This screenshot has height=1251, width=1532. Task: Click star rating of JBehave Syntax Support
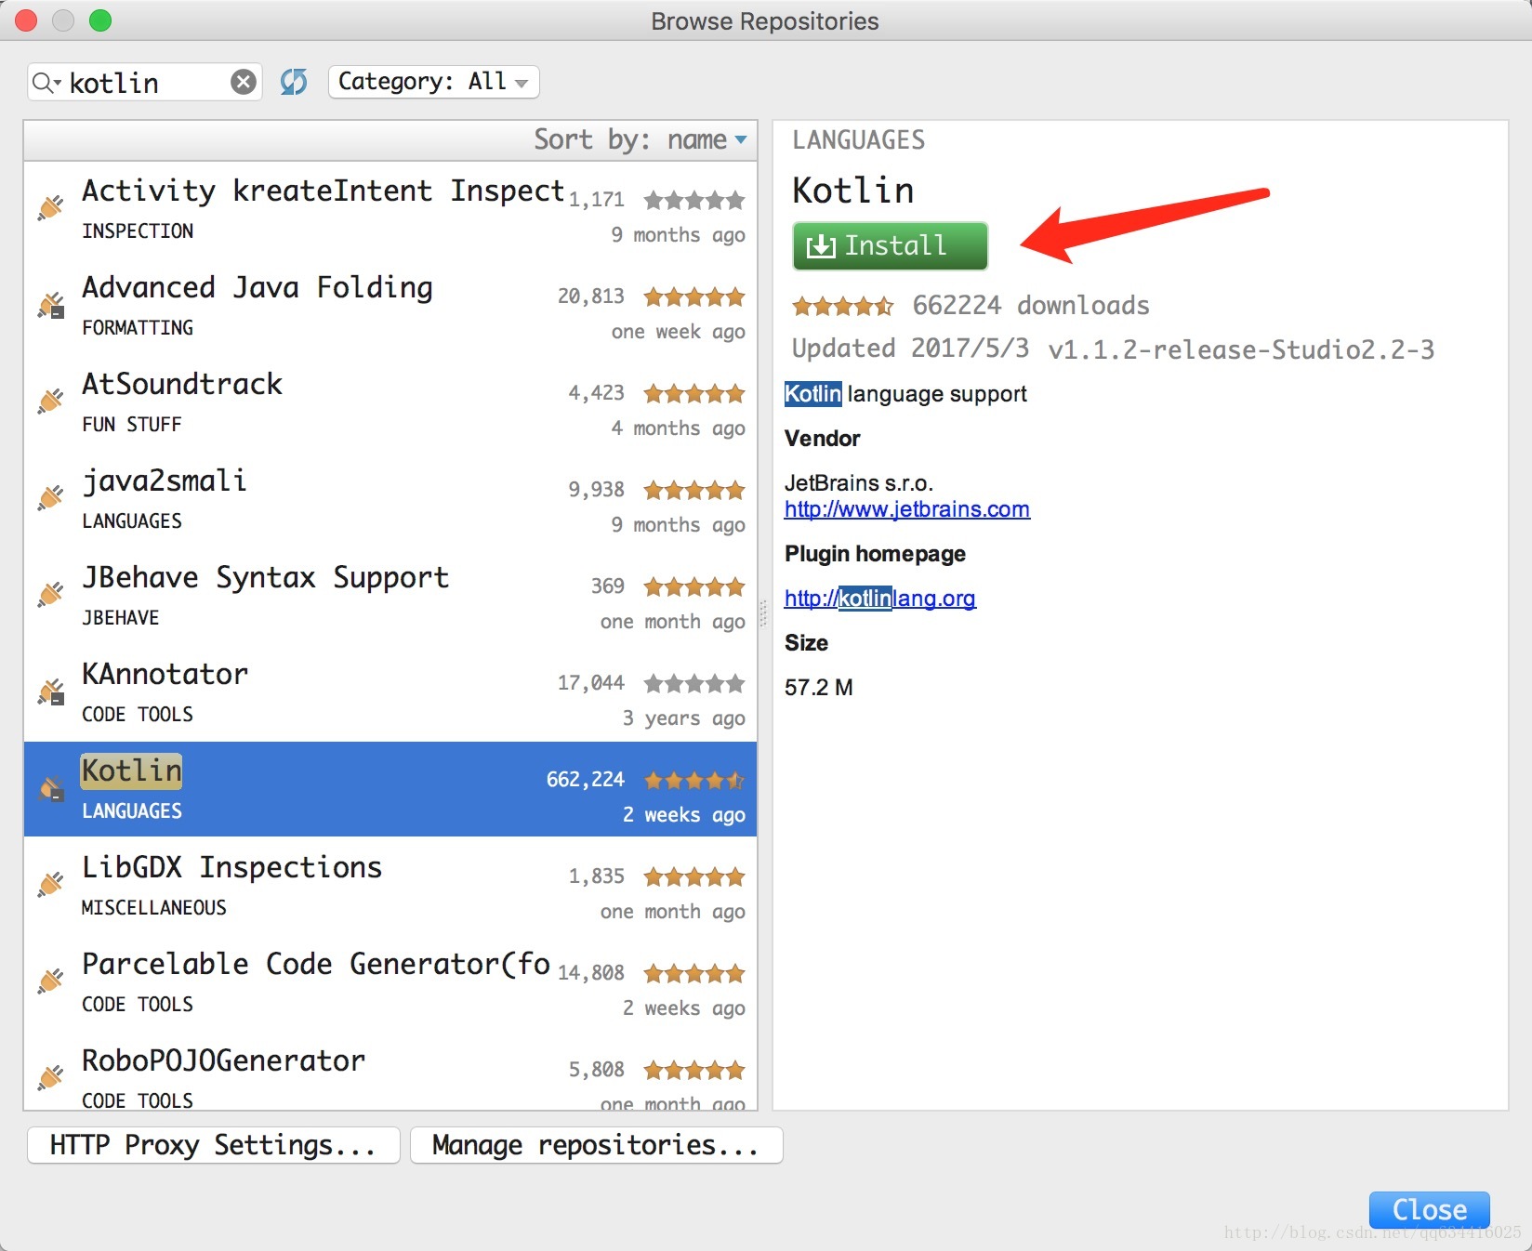(694, 587)
